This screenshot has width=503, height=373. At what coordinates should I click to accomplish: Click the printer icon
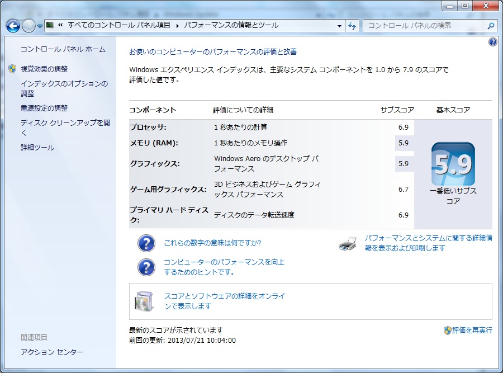348,244
